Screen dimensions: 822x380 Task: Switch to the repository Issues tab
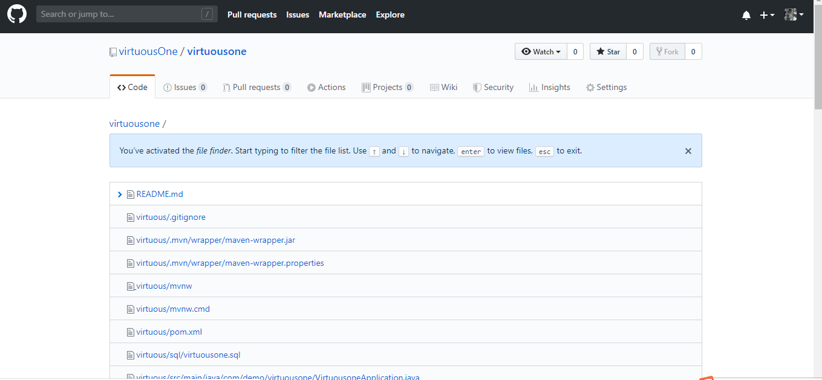(x=185, y=87)
